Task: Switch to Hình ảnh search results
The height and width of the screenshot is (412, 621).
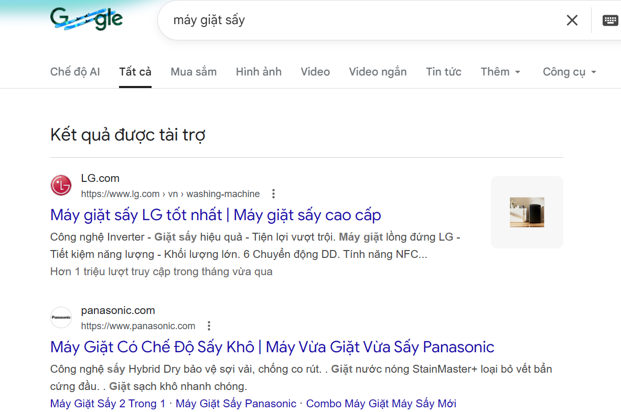Action: coord(259,71)
